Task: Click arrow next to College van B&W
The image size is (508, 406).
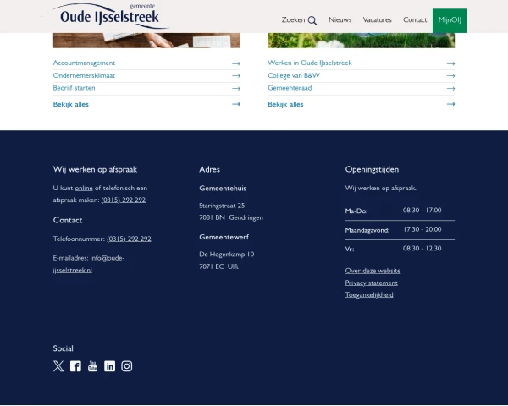Action: [451, 76]
